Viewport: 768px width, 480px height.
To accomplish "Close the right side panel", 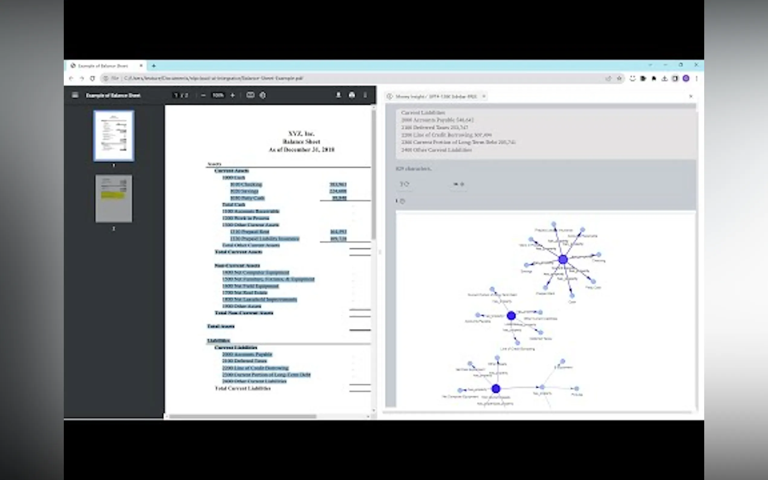I will [x=691, y=96].
